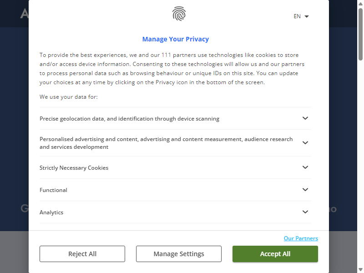Expand Strictly Necessary Cookies chevron
364x273 pixels.
[305, 167]
